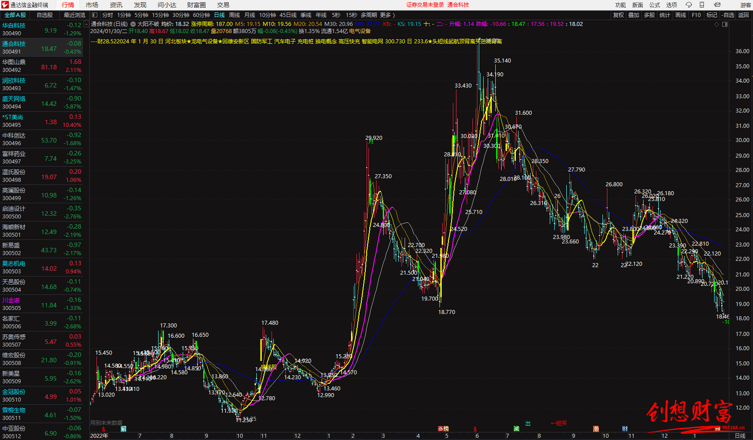Select stock 昊志机电 300503 in list
The width and height of the screenshot is (753, 440).
click(x=42, y=268)
